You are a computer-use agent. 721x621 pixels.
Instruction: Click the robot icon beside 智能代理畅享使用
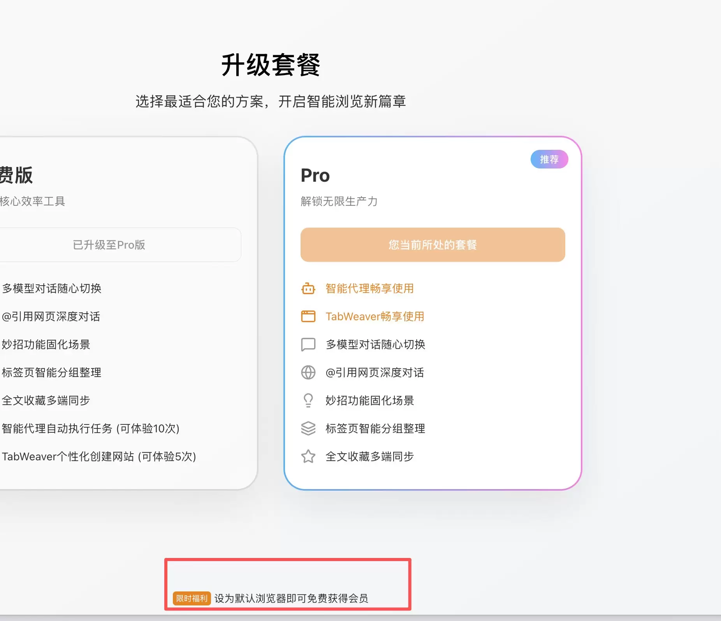click(308, 289)
